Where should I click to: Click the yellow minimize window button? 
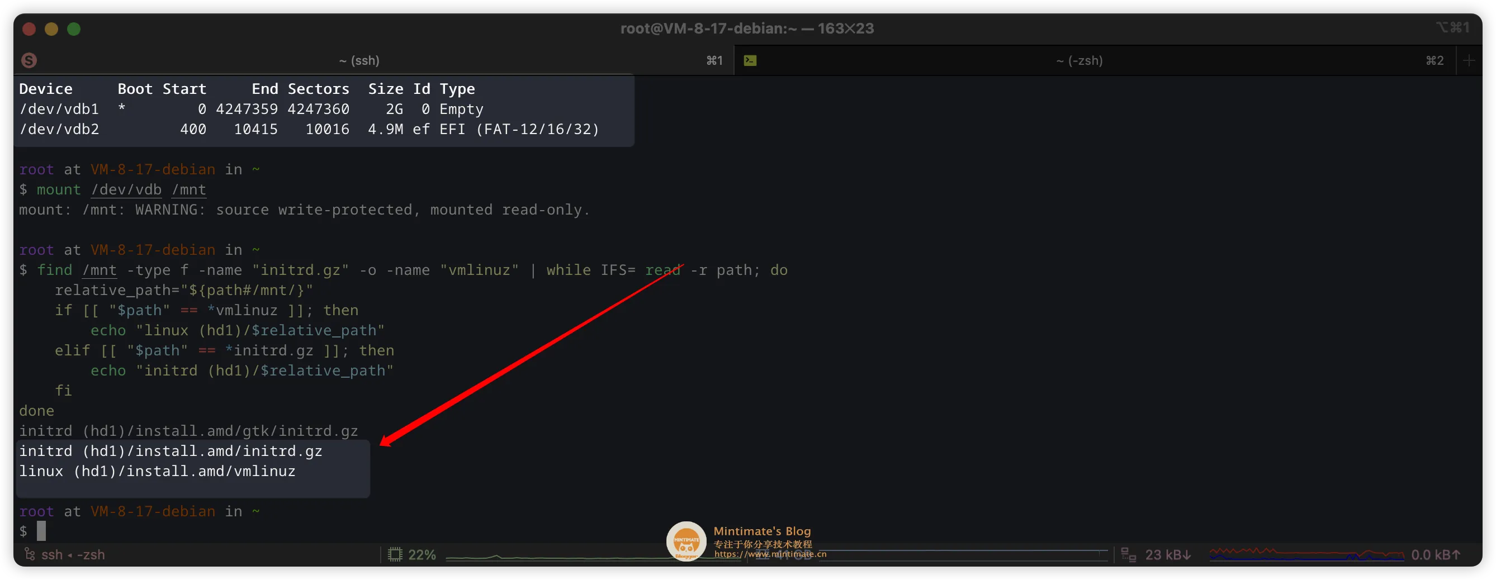pos(51,29)
